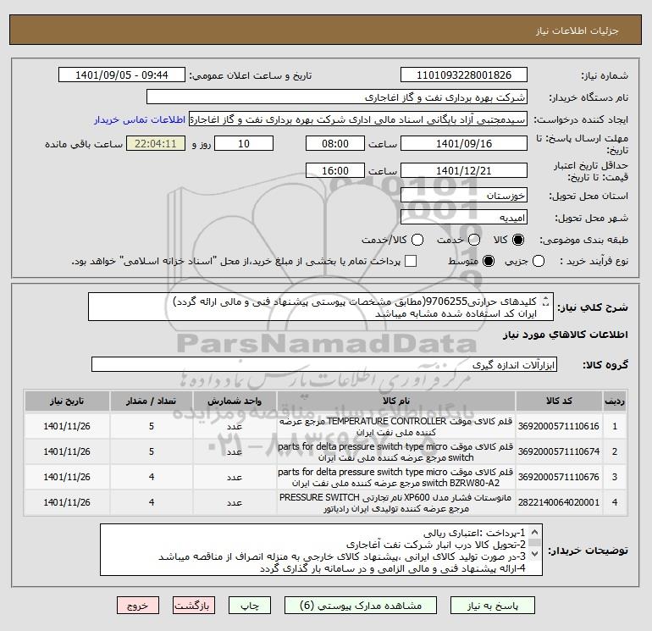Viewport: 652px width, 631px height.
Task: Click the کد کالا column header
Action: click(x=559, y=401)
